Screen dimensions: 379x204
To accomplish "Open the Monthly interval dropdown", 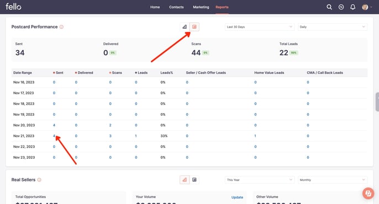I will 333,180.
